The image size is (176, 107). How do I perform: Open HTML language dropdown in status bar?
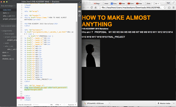58,105
